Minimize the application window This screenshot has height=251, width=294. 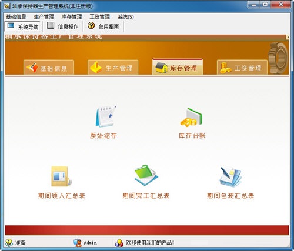click(x=254, y=5)
